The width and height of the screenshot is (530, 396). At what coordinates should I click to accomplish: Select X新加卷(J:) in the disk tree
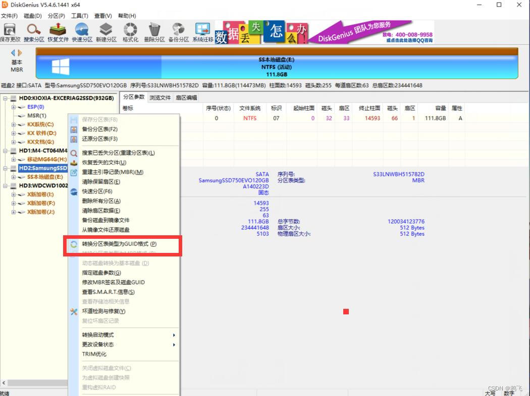(x=41, y=212)
